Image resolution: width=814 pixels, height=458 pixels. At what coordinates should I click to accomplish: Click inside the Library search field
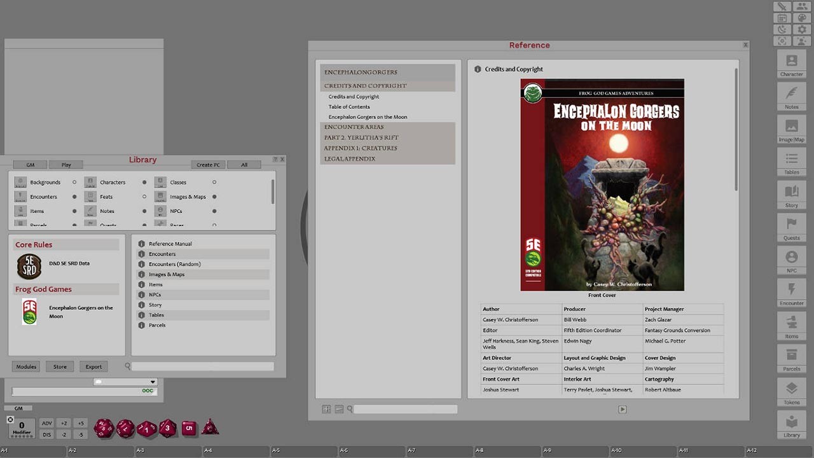202,366
